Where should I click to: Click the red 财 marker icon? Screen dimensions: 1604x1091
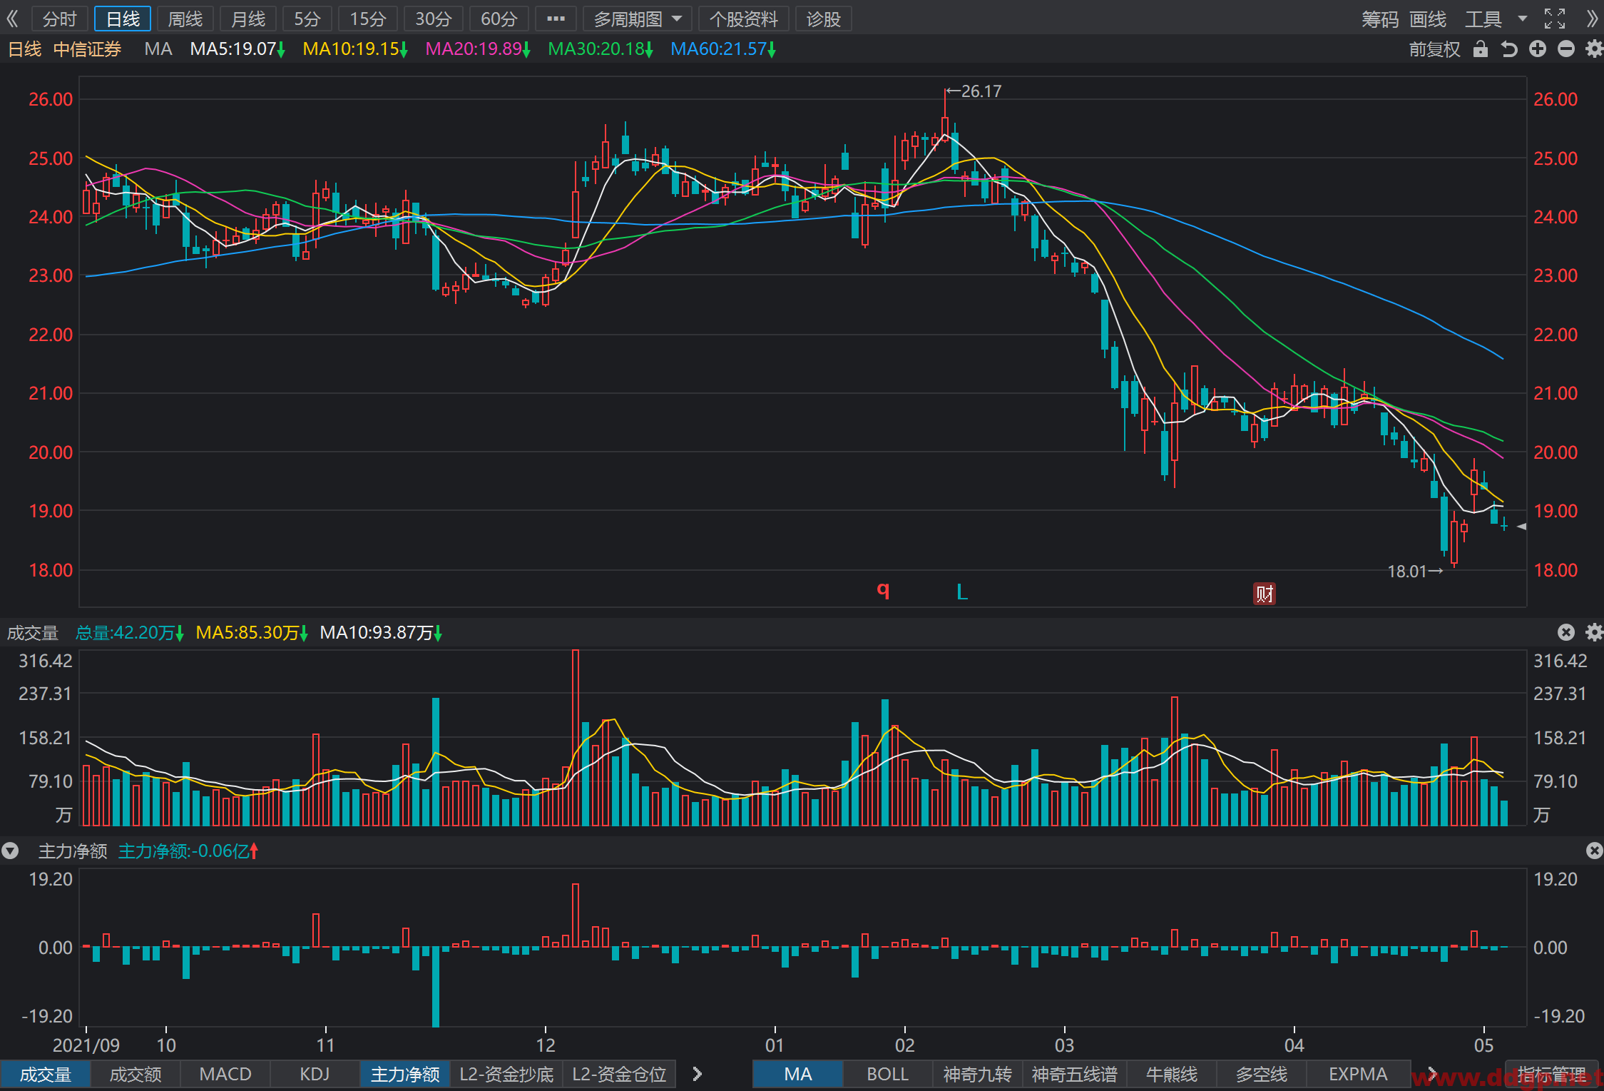point(1265,594)
